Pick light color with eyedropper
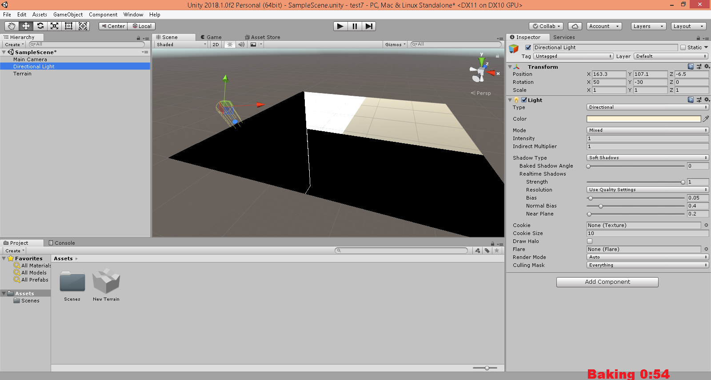 (x=706, y=119)
